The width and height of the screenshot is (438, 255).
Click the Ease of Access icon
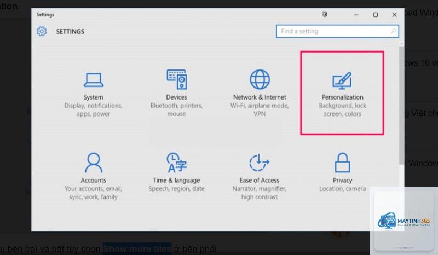[259, 163]
